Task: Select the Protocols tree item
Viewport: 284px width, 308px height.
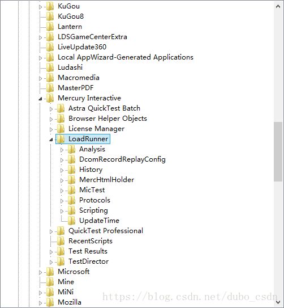Action: click(94, 200)
